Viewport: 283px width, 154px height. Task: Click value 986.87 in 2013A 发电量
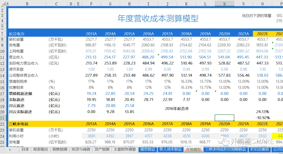coord(91,45)
